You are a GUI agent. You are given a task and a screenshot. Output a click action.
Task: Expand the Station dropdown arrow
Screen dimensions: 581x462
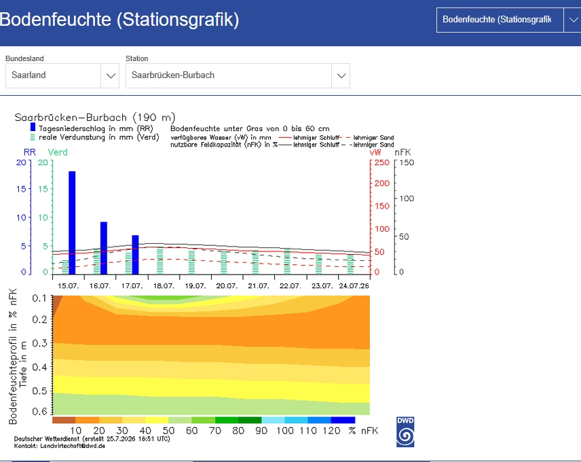tap(341, 75)
